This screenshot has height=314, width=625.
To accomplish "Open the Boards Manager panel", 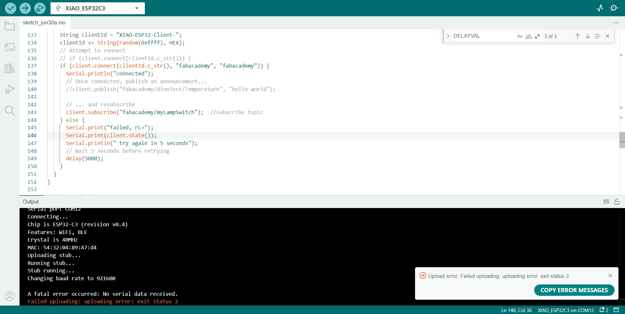I will coord(10,47).
